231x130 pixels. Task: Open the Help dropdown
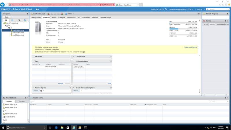(200, 9)
